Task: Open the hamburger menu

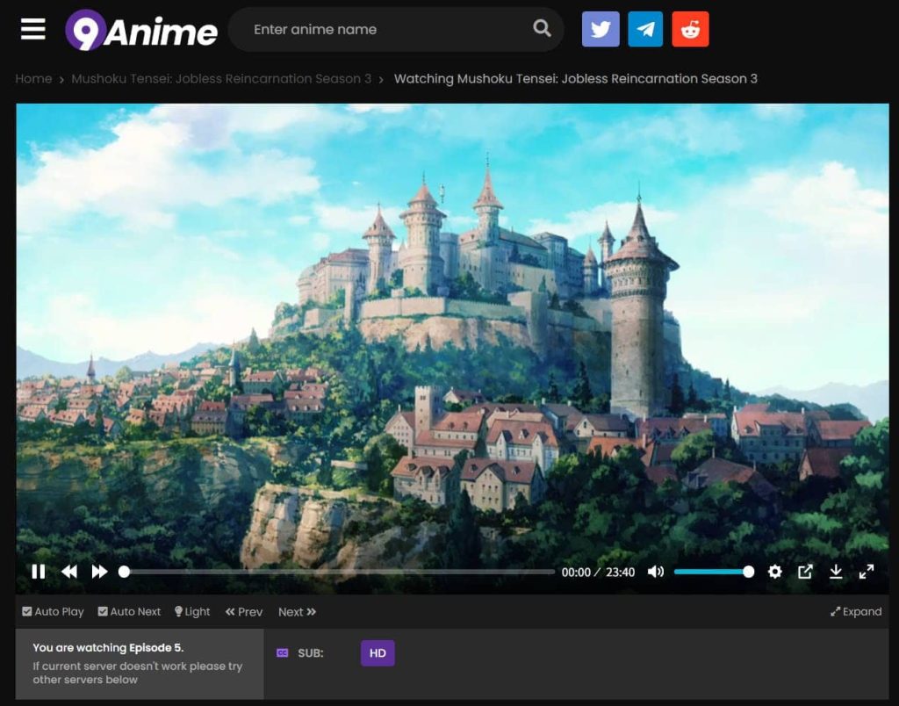Action: coord(33,29)
